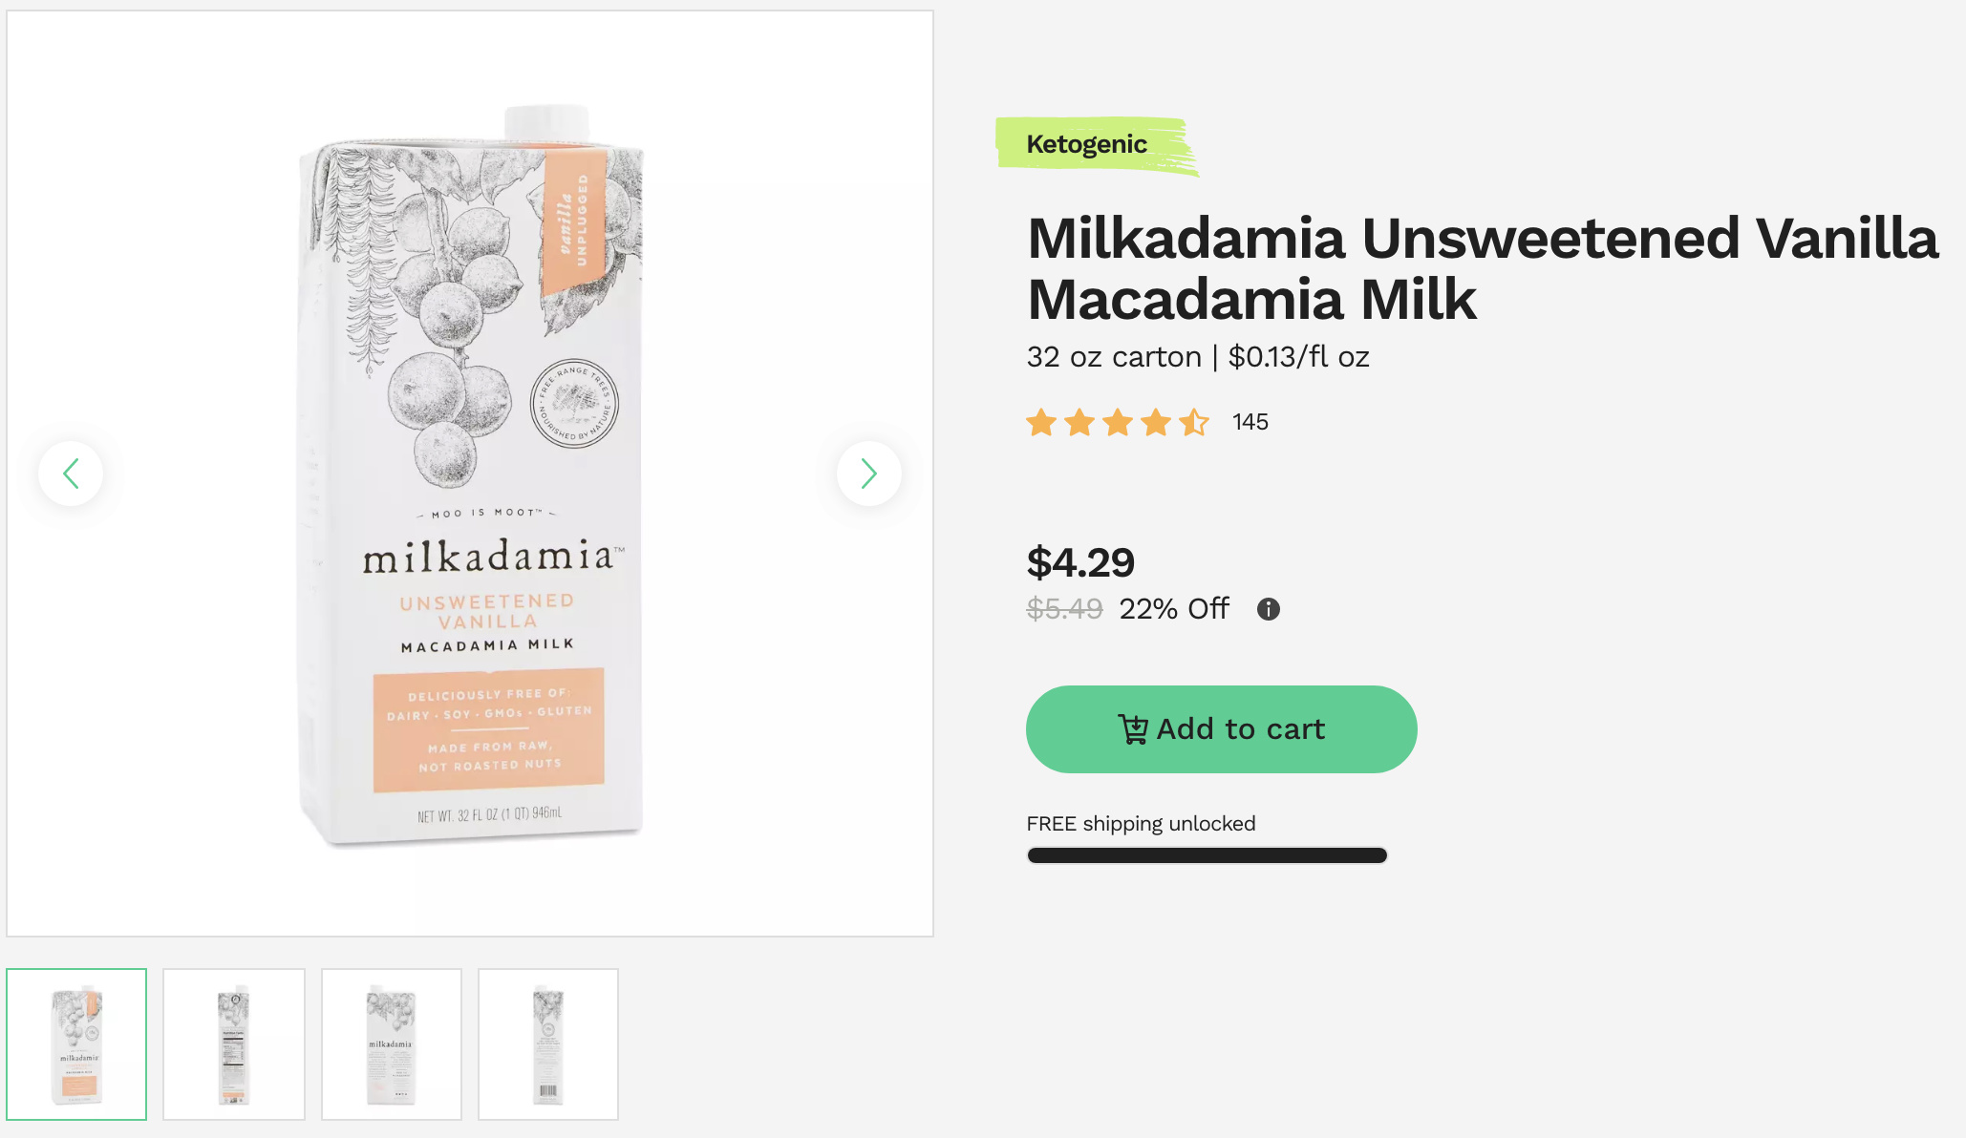The image size is (1966, 1138).
Task: Select the third carton thumbnail
Action: [x=392, y=1043]
